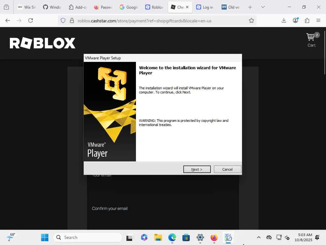Open the Firefox downloads panel
The image size is (326, 245).
(x=284, y=20)
